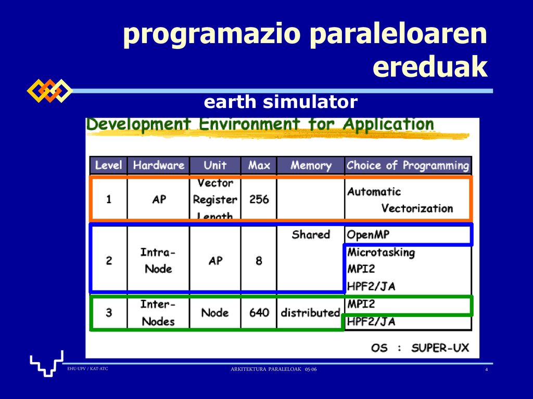Viewport: 533px width, 399px height.
Task: Click 'HPF2/JA' in the Intra-Node row
Action: click(x=371, y=286)
